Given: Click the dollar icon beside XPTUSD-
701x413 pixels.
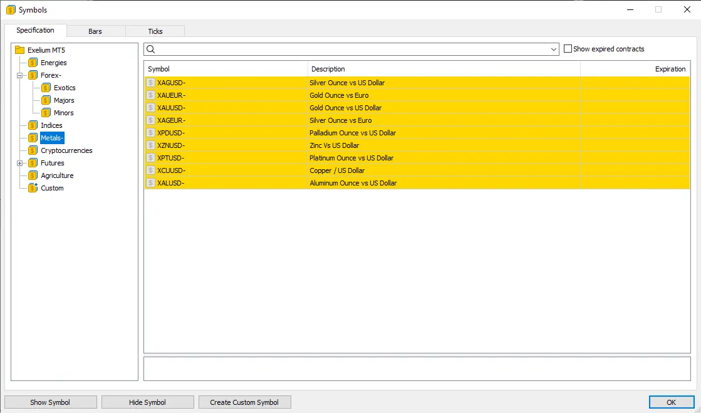Looking at the screenshot, I should click(150, 158).
